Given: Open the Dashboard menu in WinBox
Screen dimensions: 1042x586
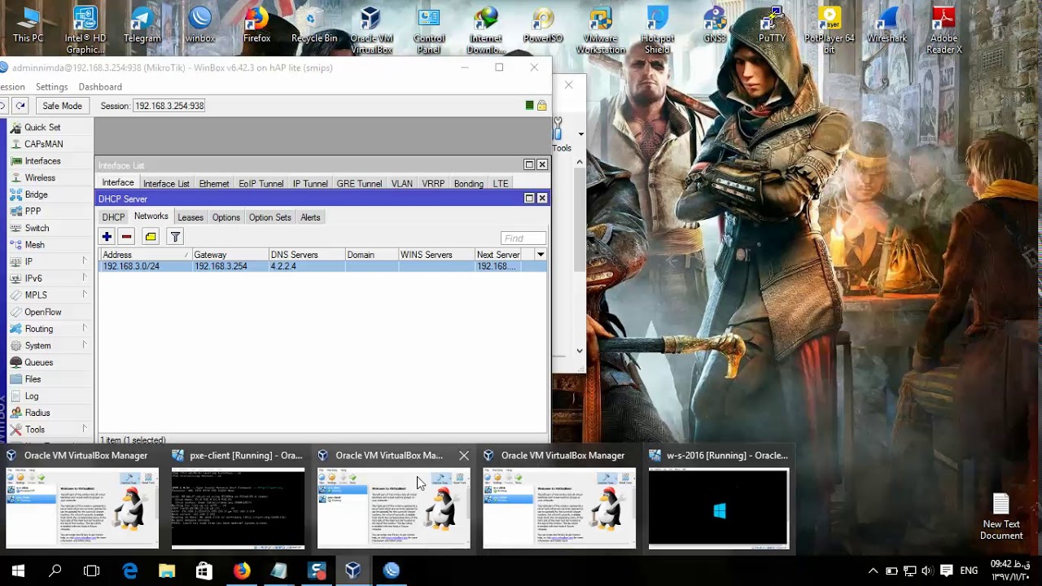Looking at the screenshot, I should click(x=100, y=87).
